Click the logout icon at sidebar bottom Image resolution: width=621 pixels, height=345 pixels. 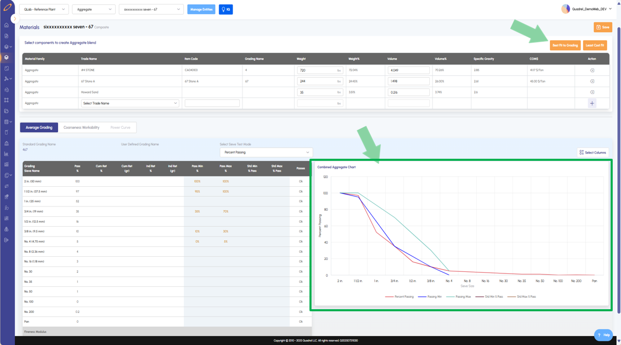point(6,240)
